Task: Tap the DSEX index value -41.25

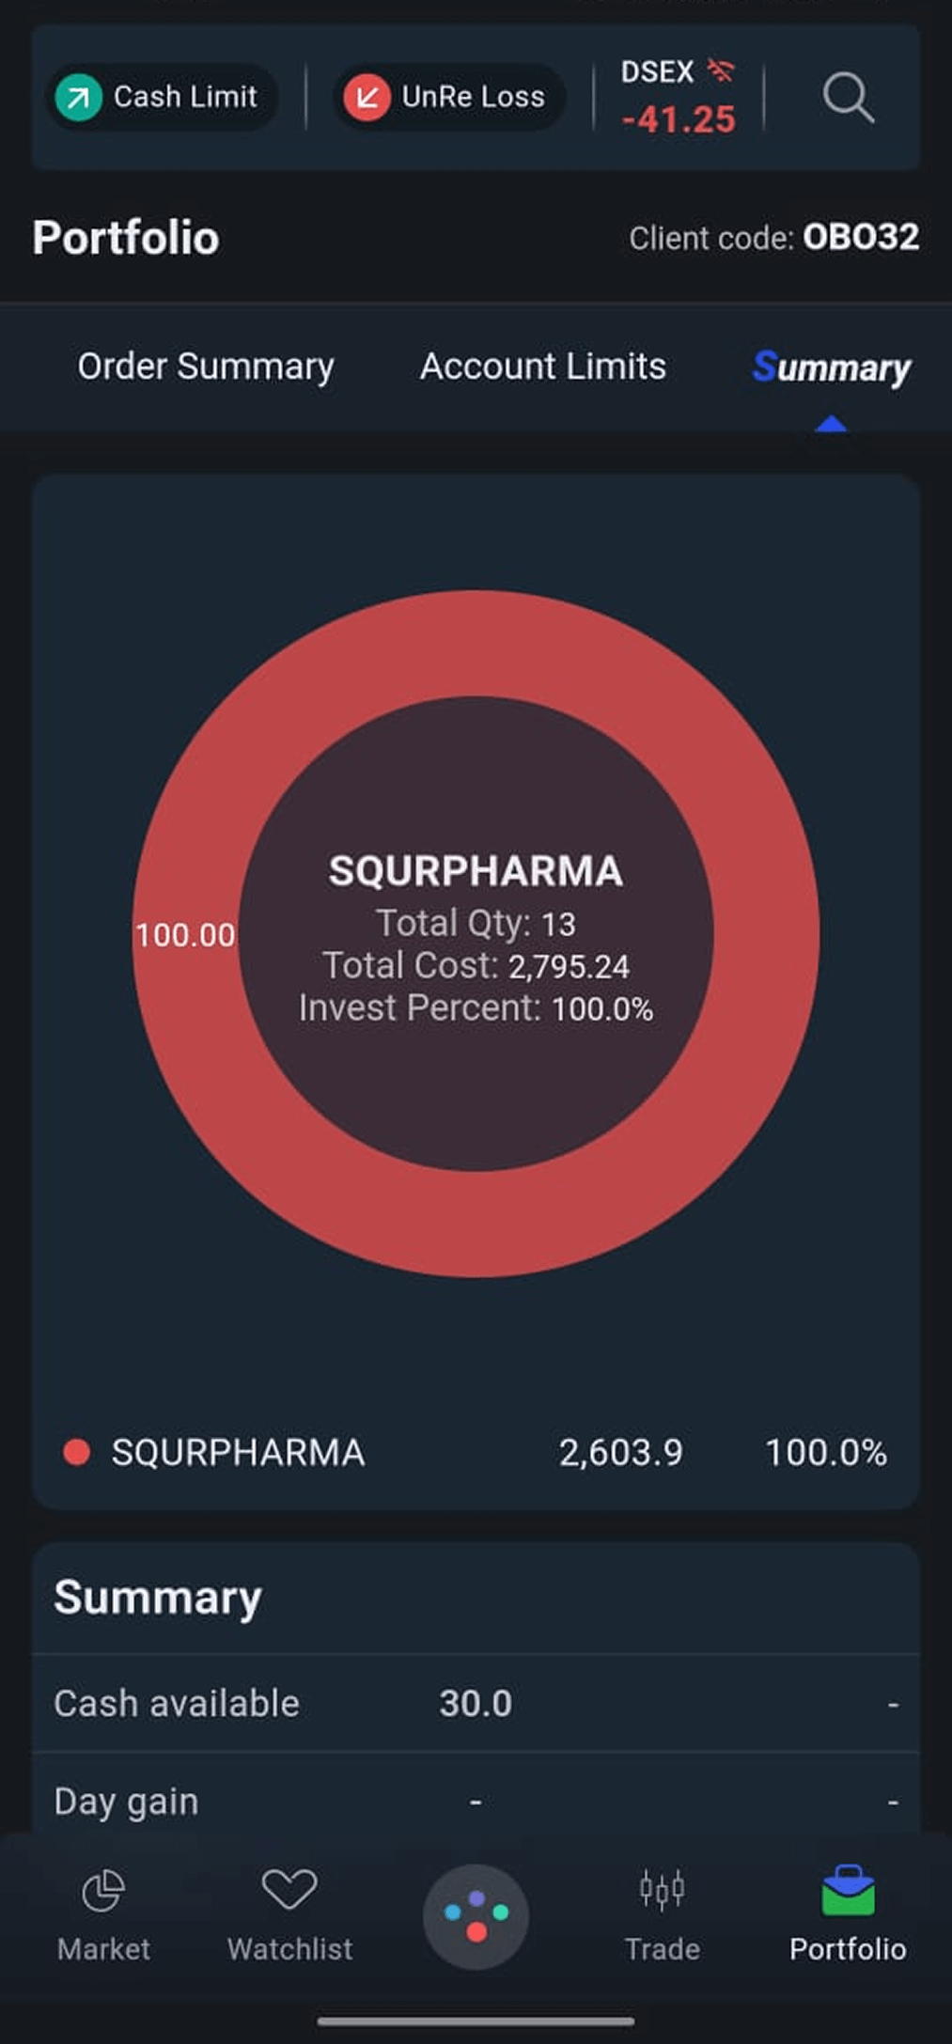Action: click(x=679, y=120)
